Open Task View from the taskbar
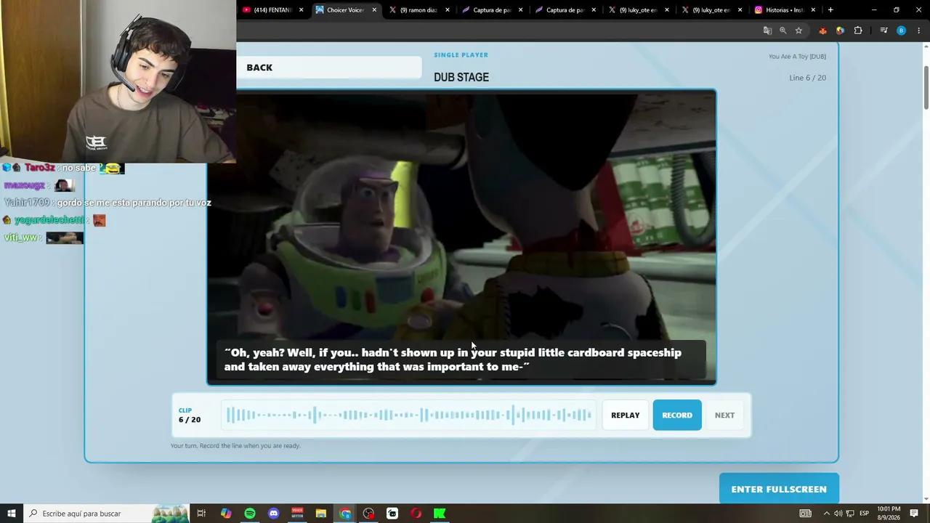The image size is (930, 523). click(201, 514)
